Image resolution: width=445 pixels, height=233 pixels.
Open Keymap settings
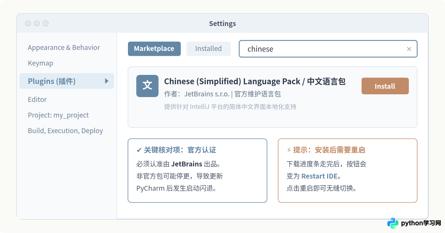pyautogui.click(x=40, y=63)
